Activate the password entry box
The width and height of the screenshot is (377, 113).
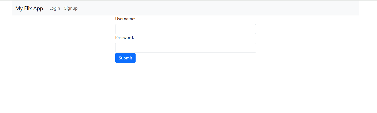tap(186, 48)
